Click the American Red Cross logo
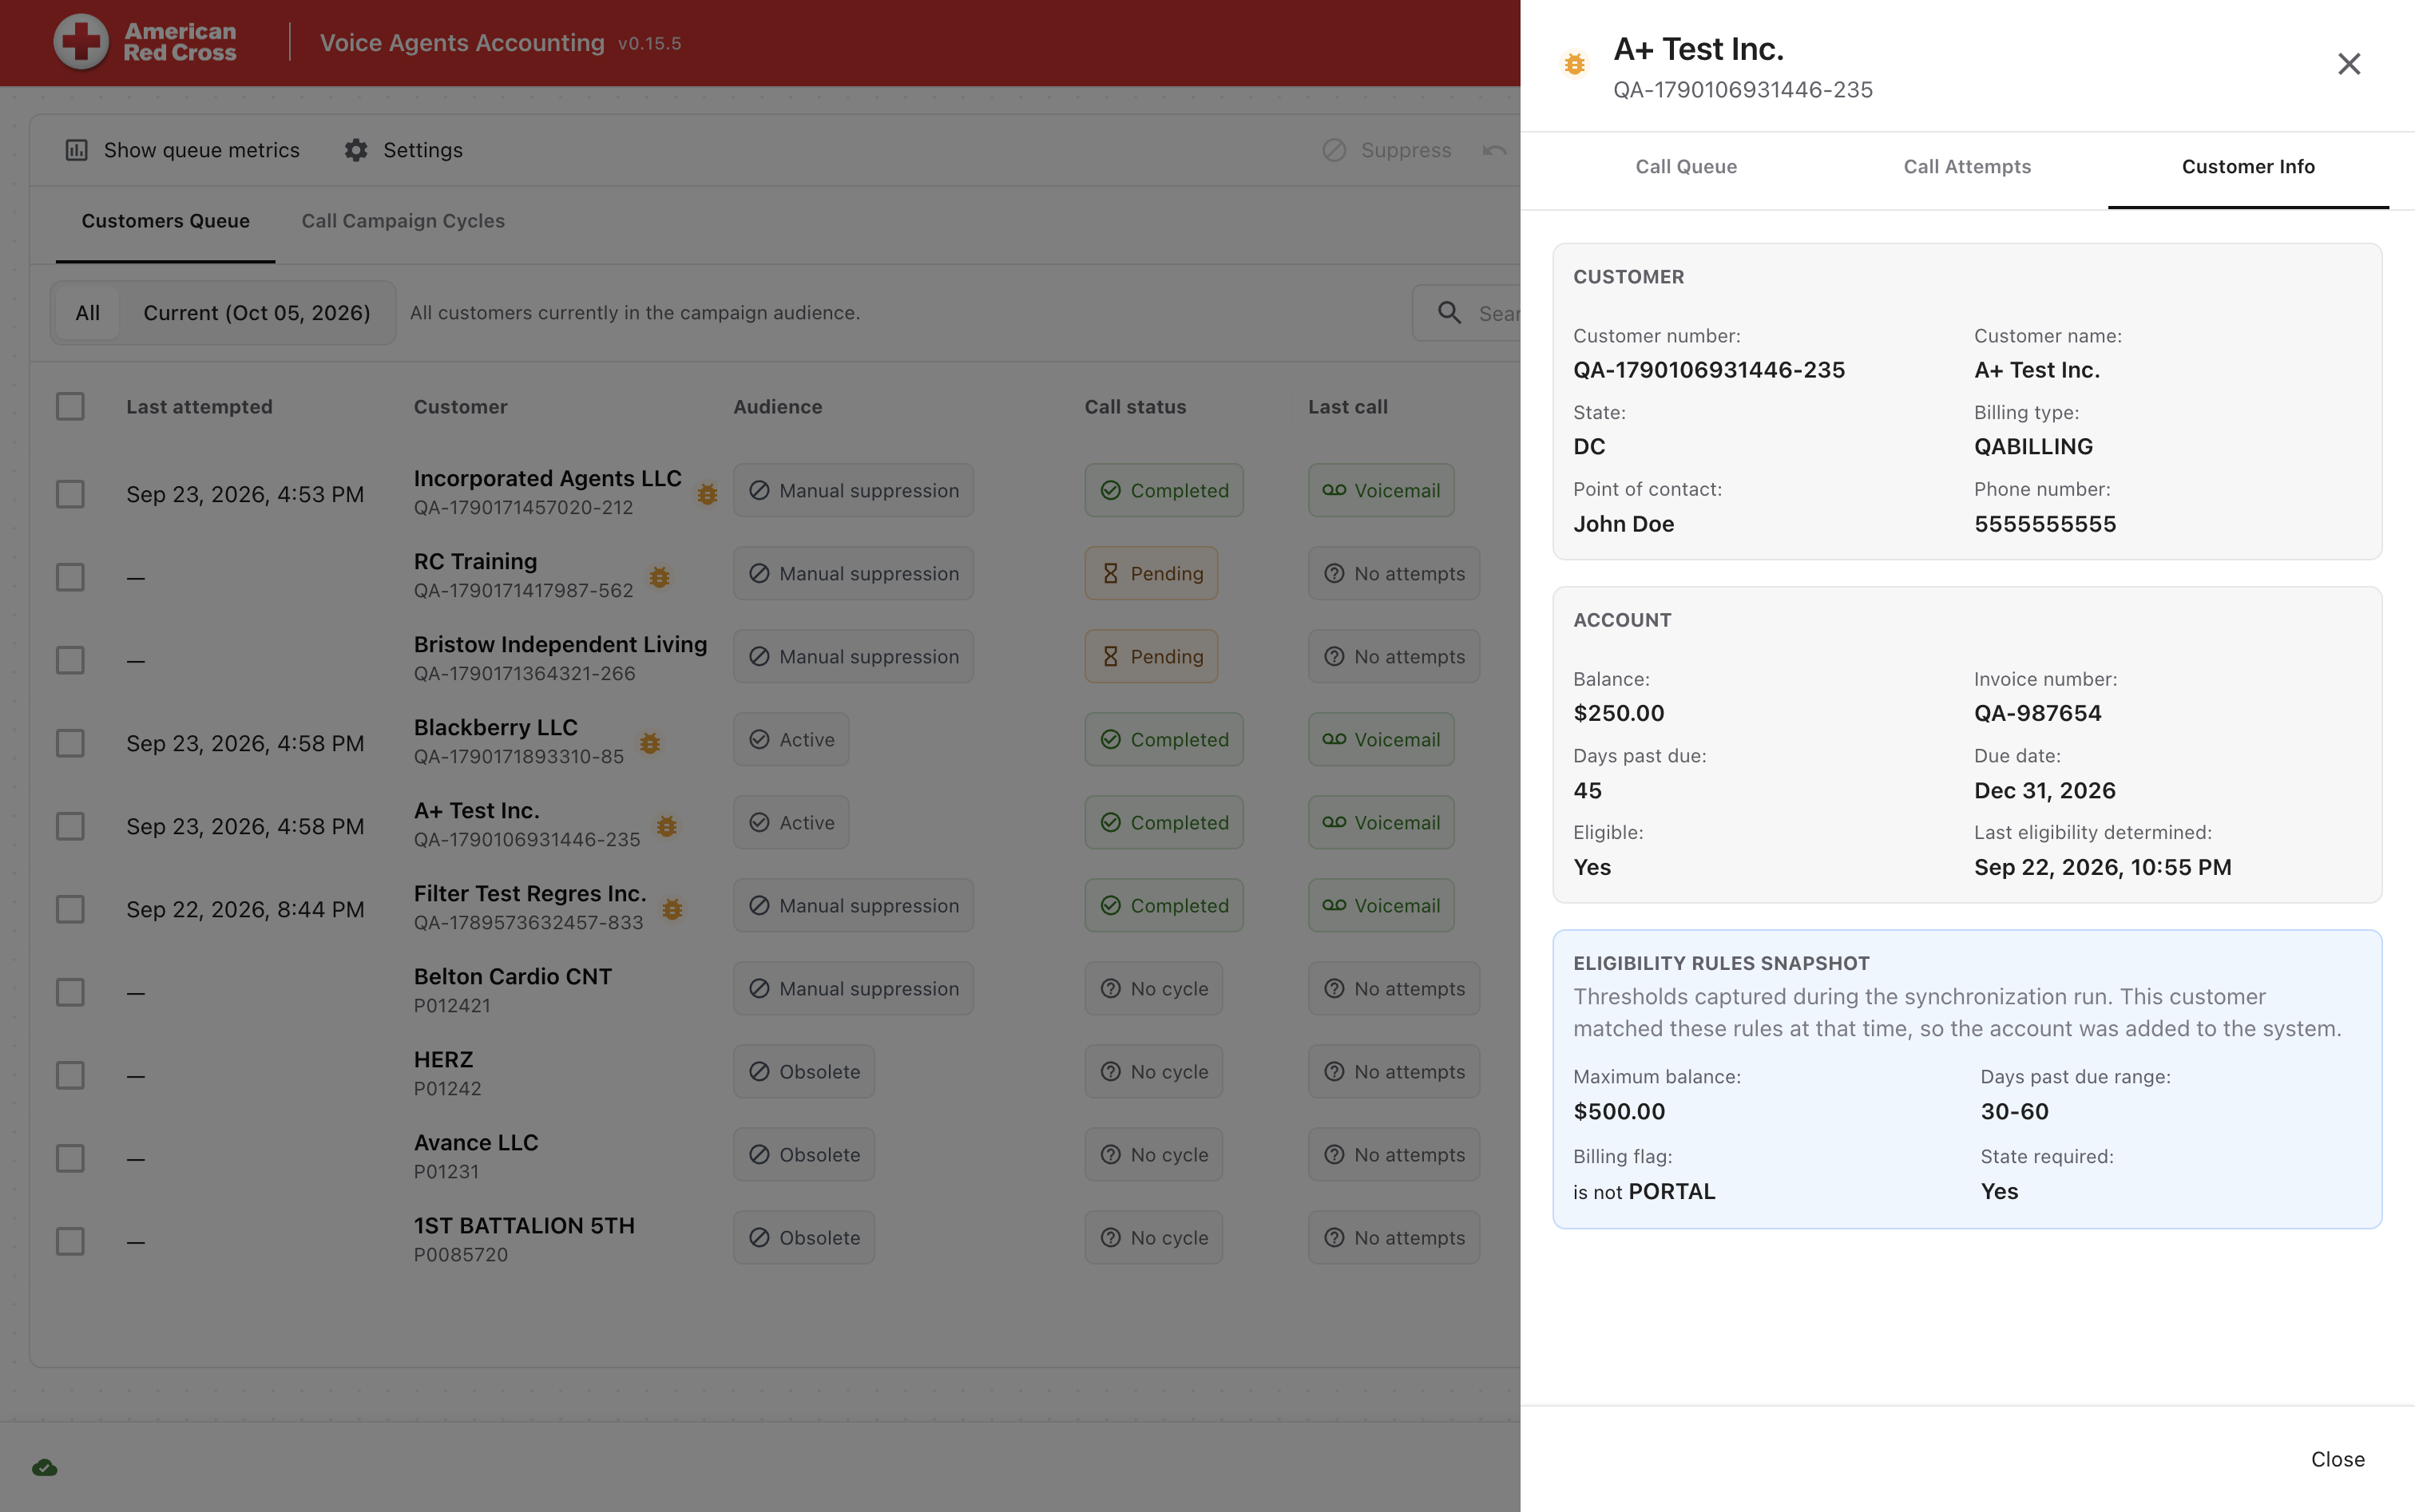The image size is (2415, 1512). pos(146,42)
